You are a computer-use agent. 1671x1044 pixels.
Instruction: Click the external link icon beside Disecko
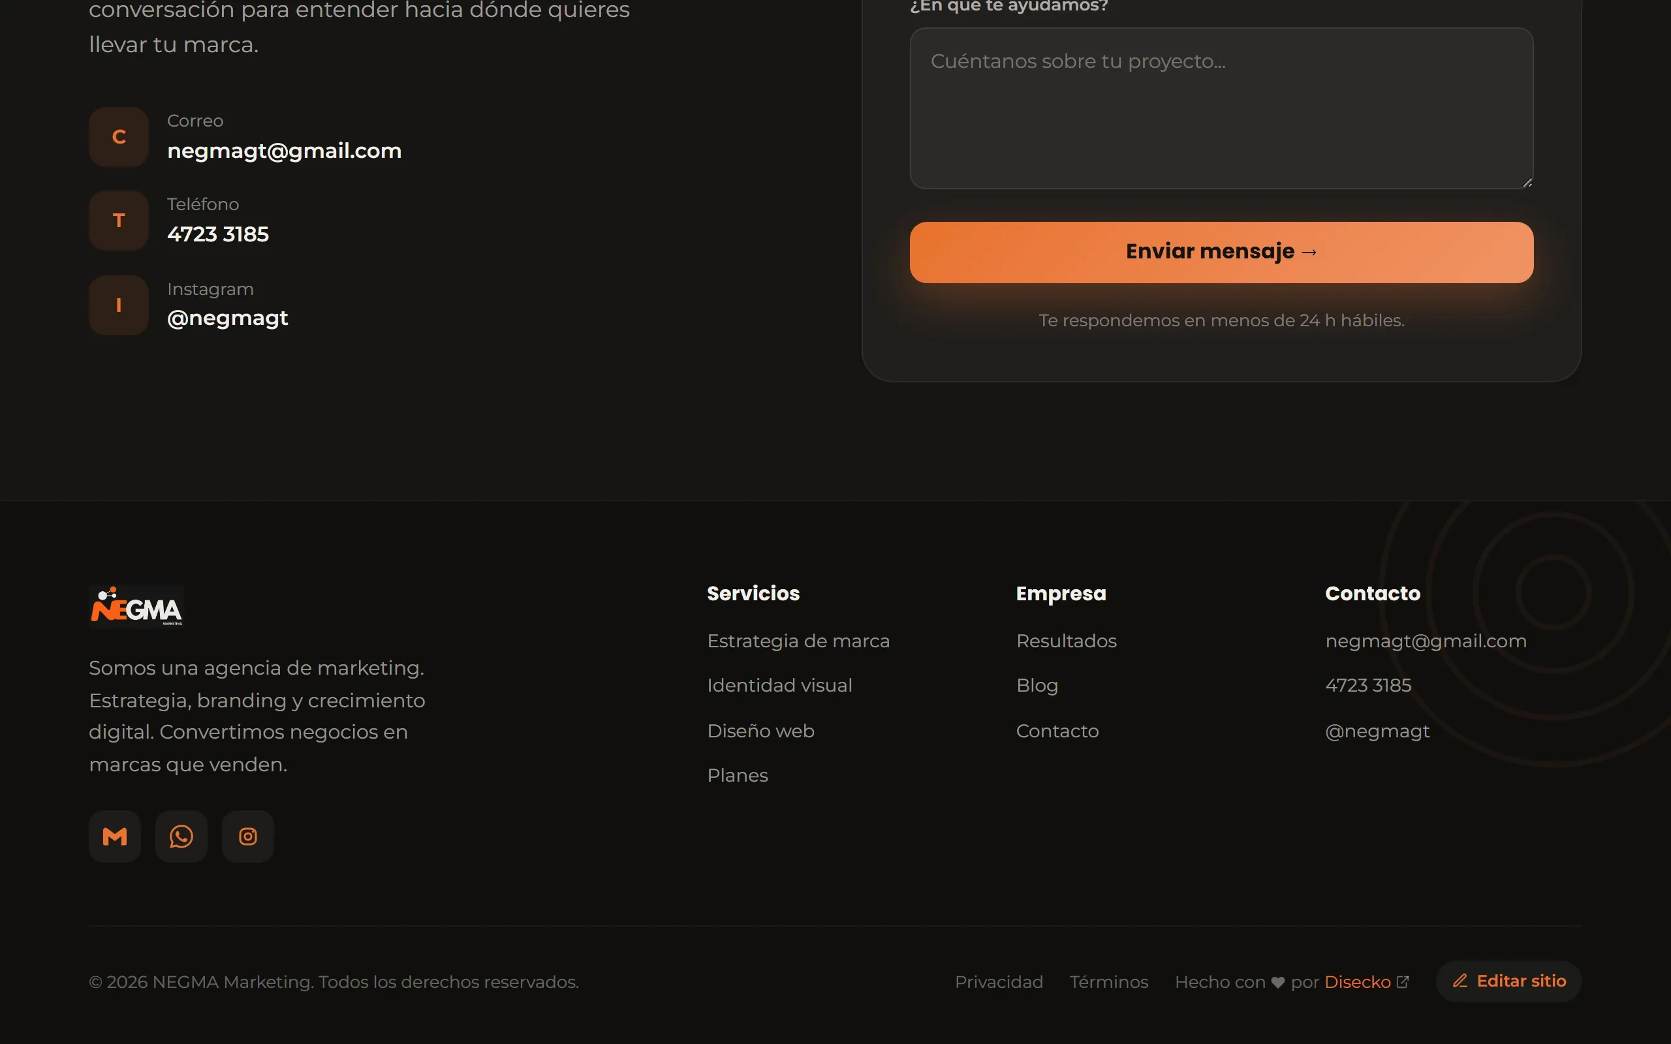click(x=1402, y=982)
